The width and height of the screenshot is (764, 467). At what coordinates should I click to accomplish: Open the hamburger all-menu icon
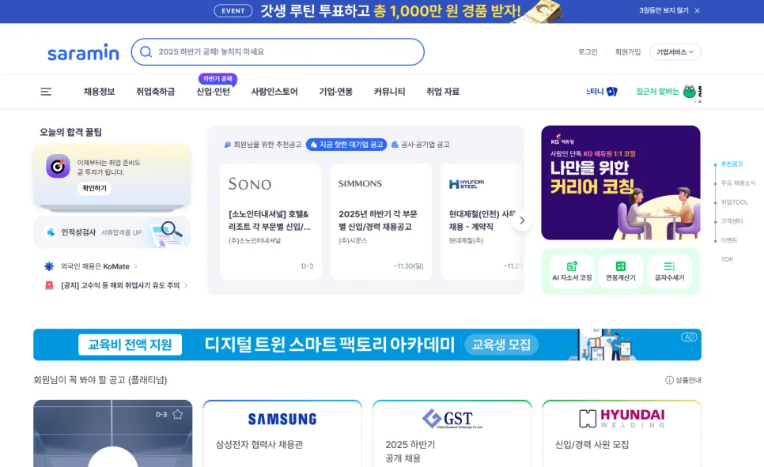(46, 92)
